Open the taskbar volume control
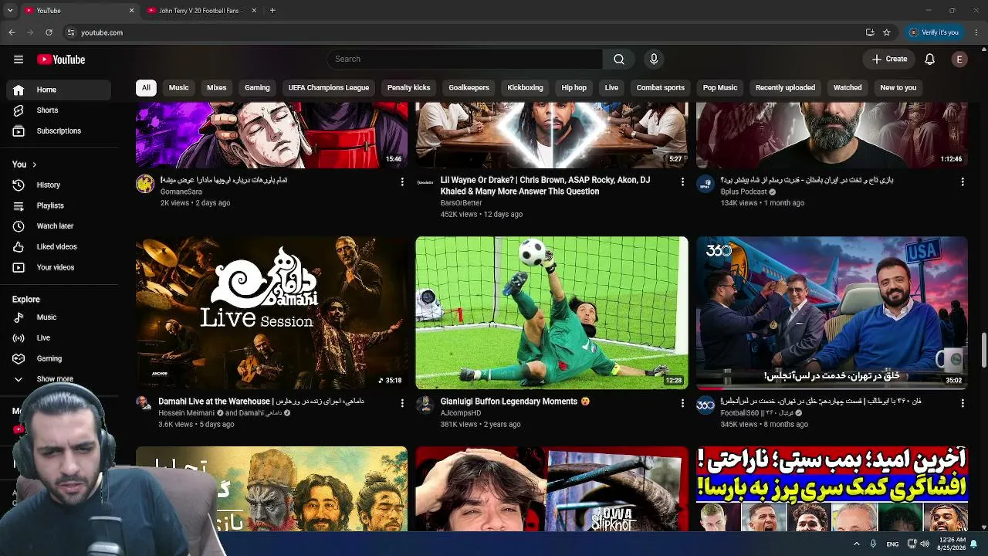Image resolution: width=988 pixels, height=556 pixels. point(925,544)
